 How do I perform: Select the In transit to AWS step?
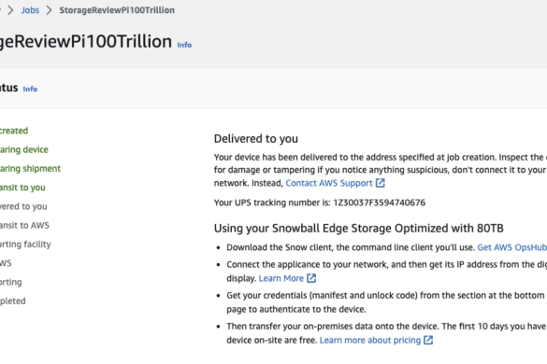(24, 225)
